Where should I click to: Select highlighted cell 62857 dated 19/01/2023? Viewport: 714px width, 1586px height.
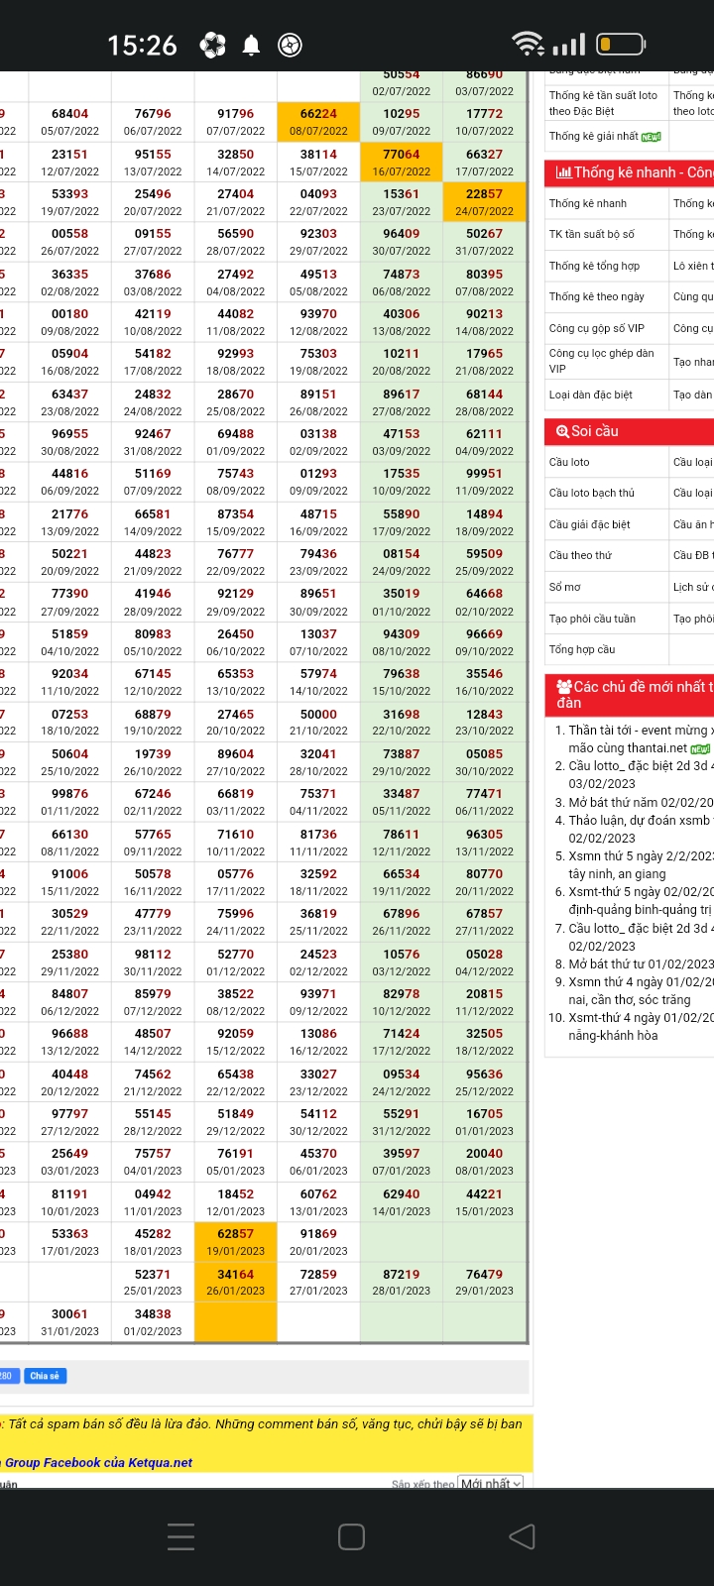point(236,1242)
